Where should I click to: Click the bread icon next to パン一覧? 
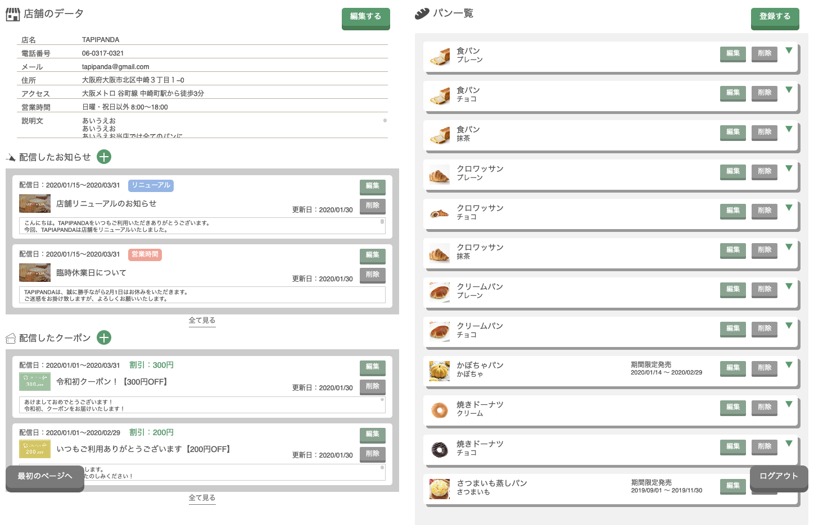(422, 14)
